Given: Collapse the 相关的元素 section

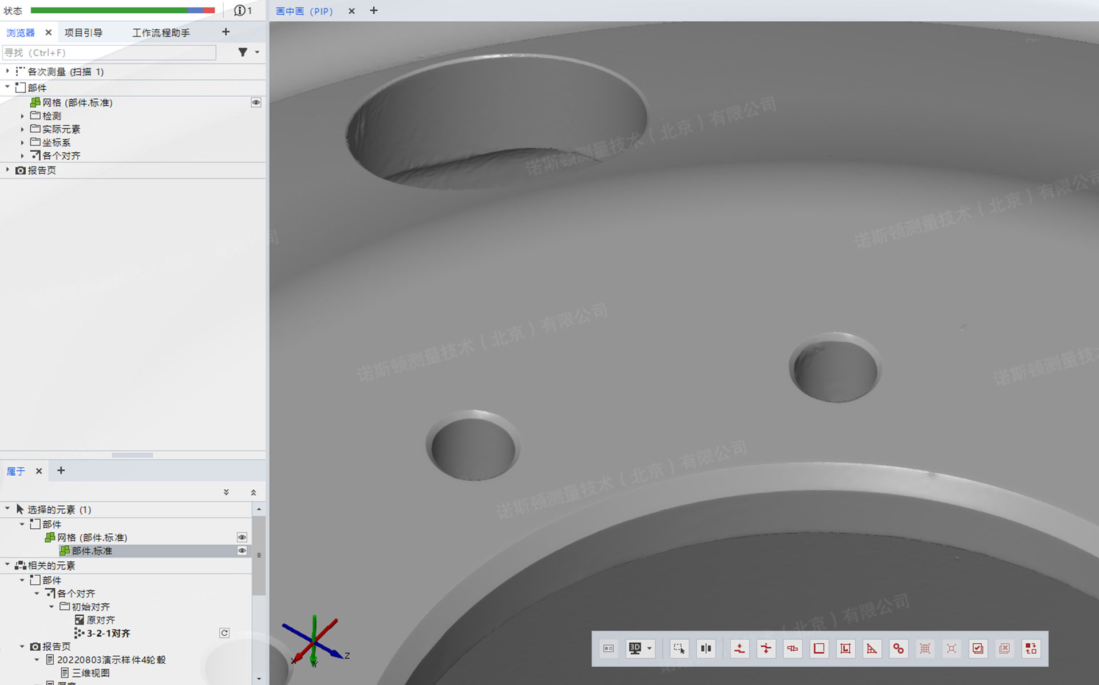Looking at the screenshot, I should pos(7,565).
